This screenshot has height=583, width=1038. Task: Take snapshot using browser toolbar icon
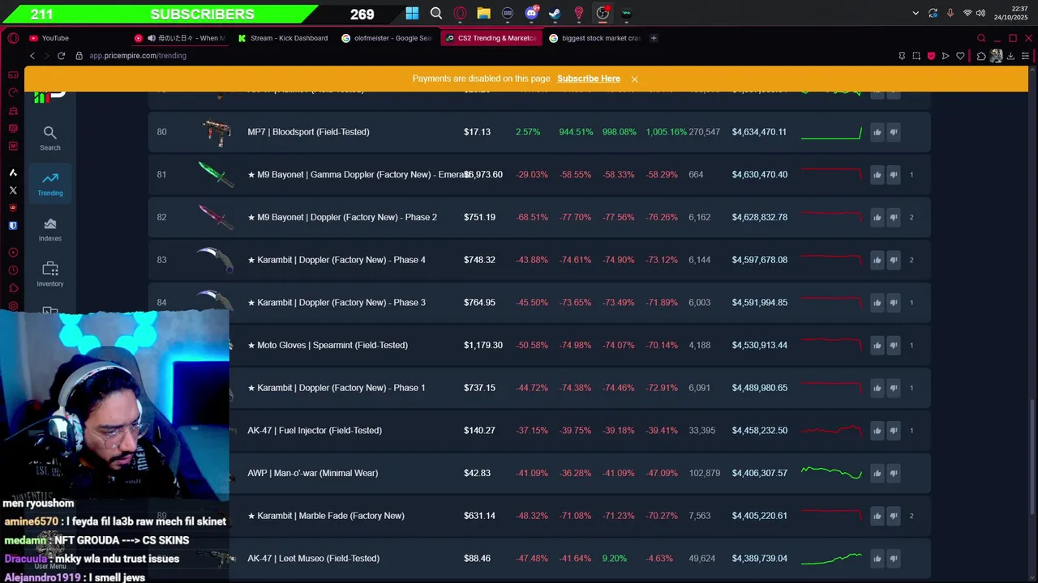tap(916, 56)
